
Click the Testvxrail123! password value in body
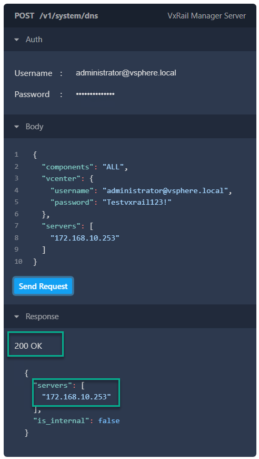pos(137,202)
